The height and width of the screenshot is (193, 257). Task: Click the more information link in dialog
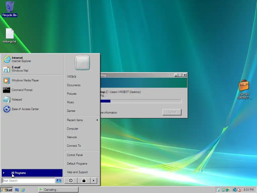tap(108, 113)
